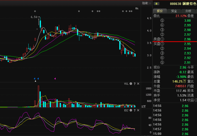Click 净资 value 1.54

pos(183,100)
